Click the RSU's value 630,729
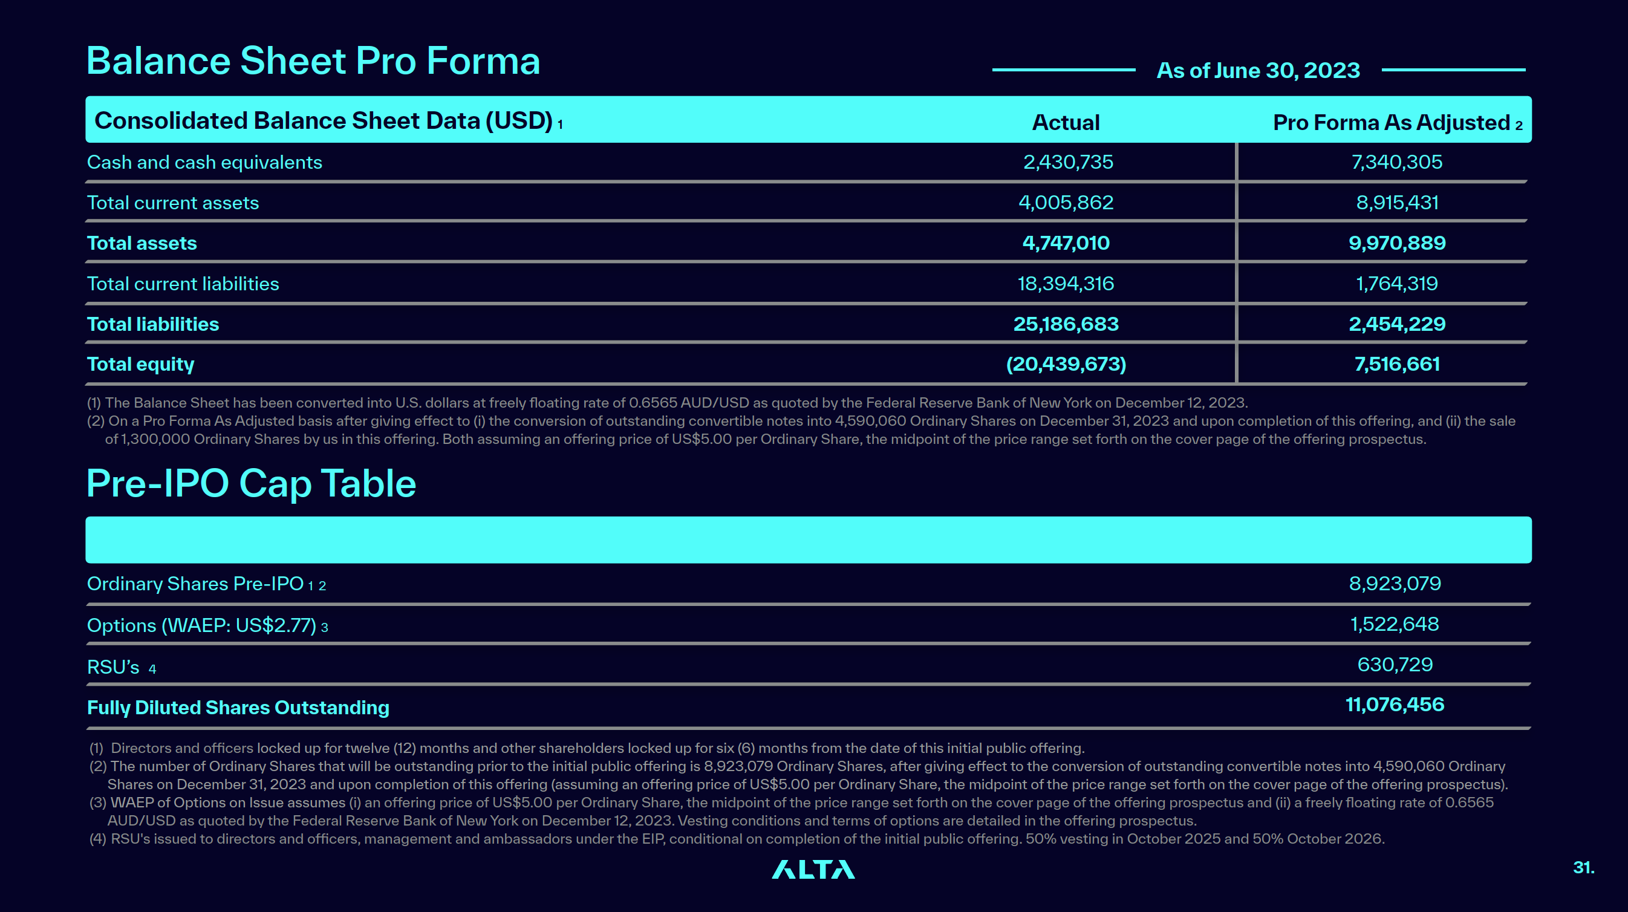 pyautogui.click(x=1395, y=664)
